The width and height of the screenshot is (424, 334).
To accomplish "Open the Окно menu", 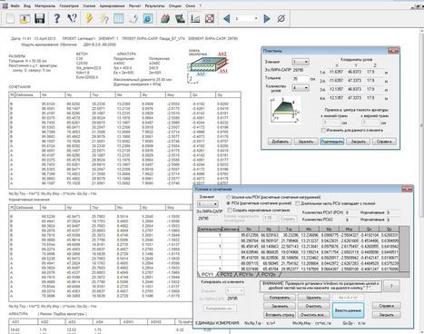I will click(190, 5).
